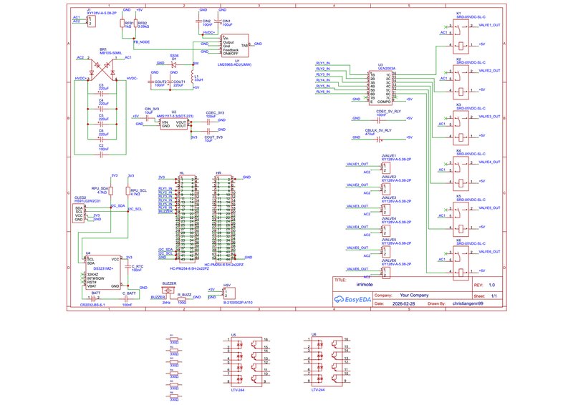The image size is (573, 405).
Task: Select capacitor COUT_3V3 10uF
Action: [x=208, y=132]
